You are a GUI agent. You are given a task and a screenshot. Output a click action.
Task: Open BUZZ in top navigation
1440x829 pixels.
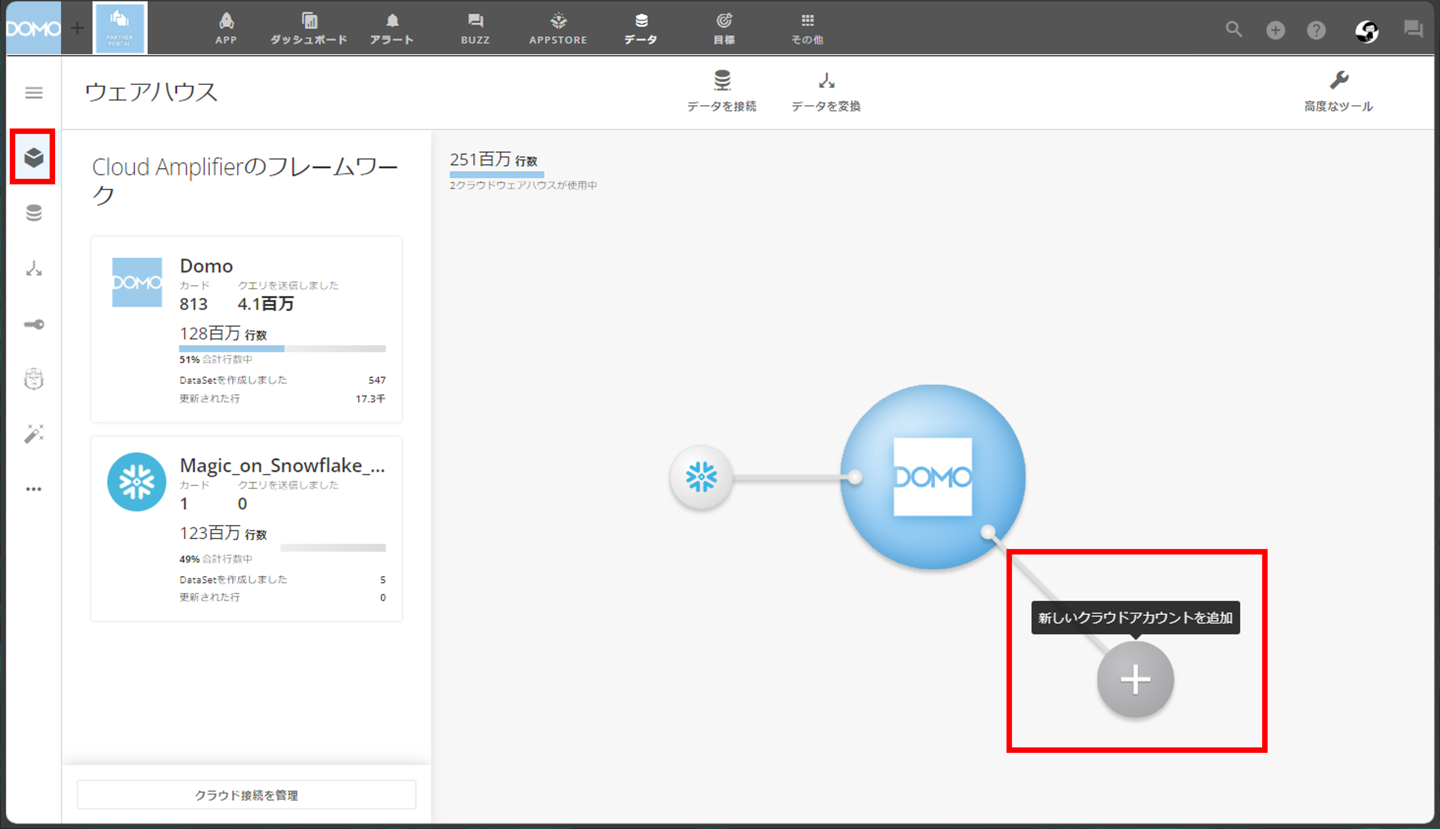pos(475,29)
